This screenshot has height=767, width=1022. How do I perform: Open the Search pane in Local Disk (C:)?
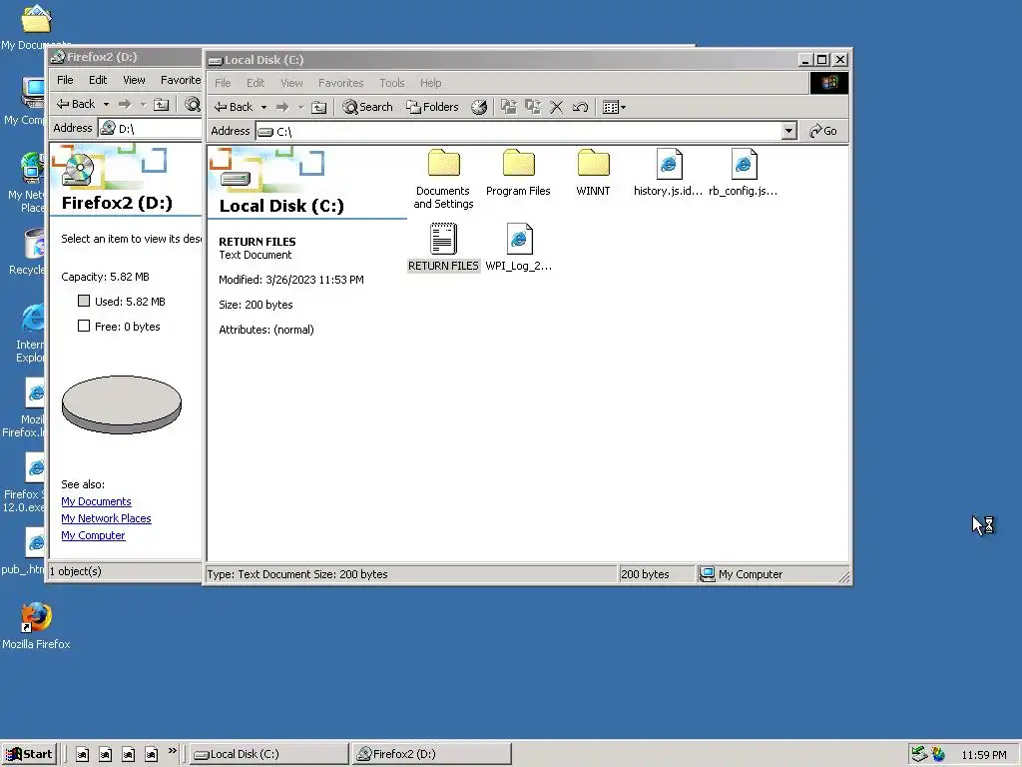tap(368, 107)
